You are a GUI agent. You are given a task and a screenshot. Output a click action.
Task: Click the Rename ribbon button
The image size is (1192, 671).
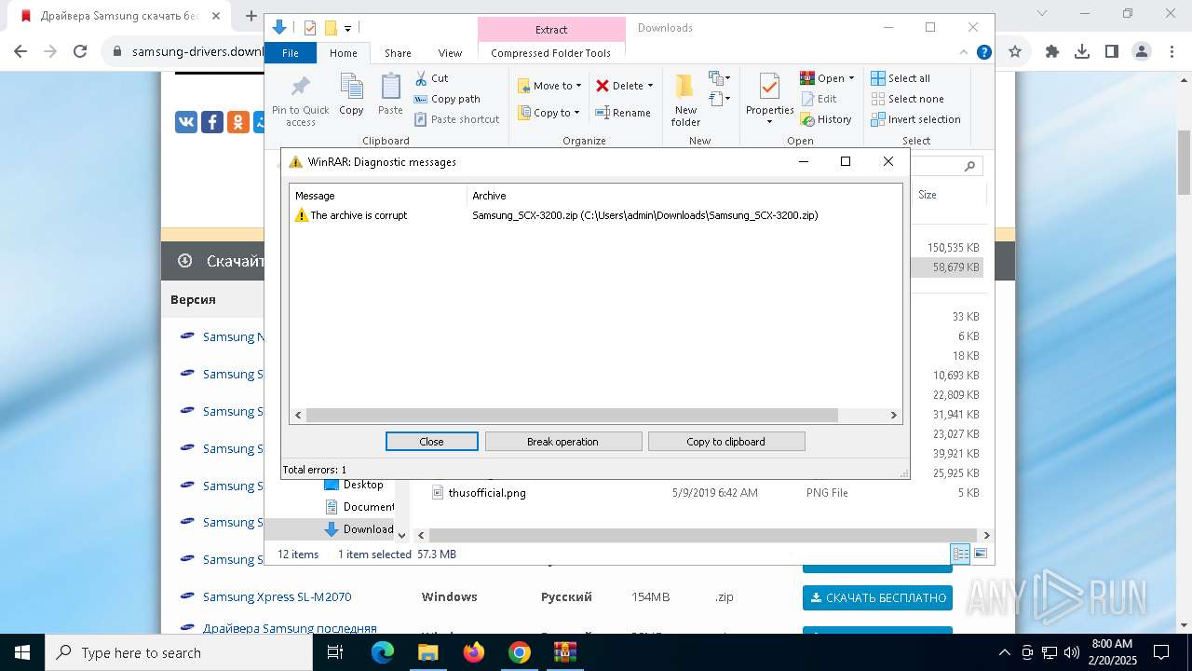623,113
